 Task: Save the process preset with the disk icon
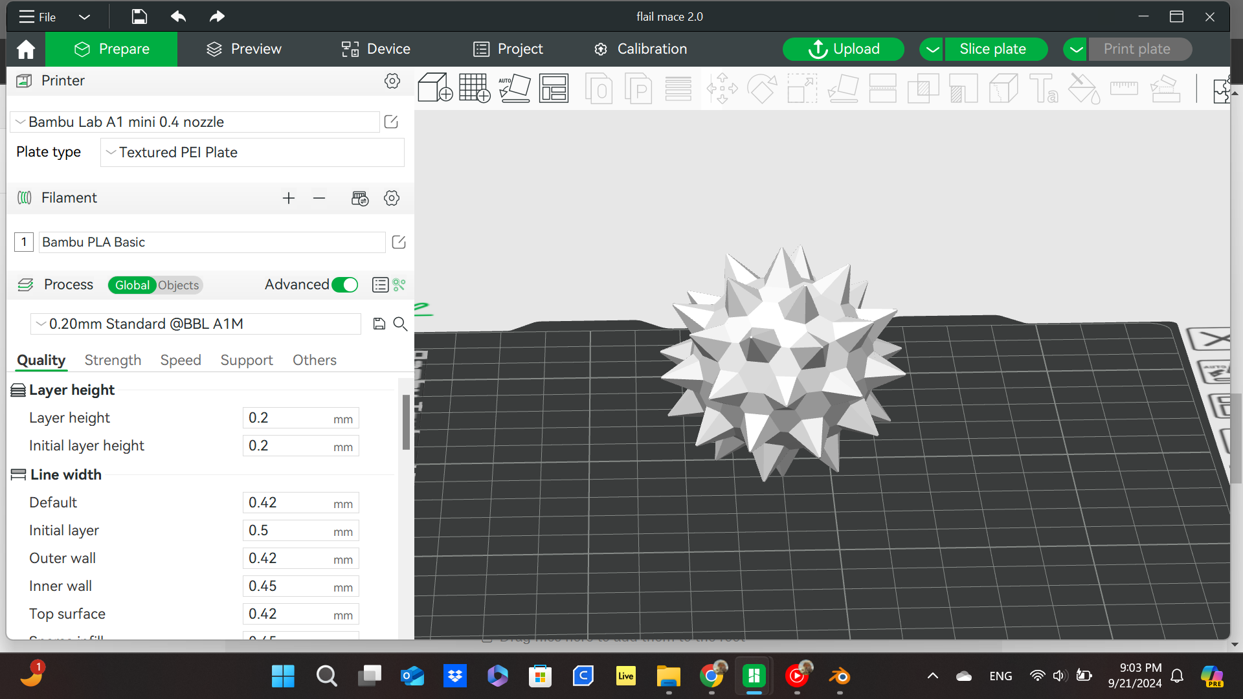379,324
